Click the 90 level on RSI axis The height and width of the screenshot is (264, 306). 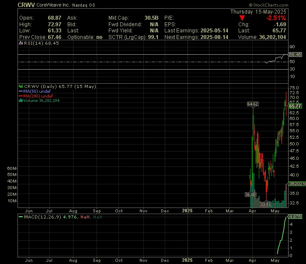tap(292, 47)
